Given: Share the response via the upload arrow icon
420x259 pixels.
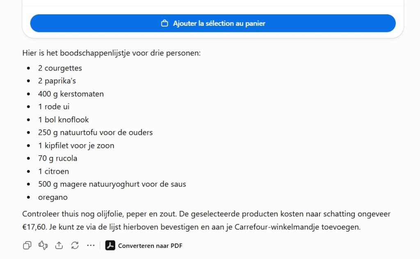Looking at the screenshot, I should 59,245.
